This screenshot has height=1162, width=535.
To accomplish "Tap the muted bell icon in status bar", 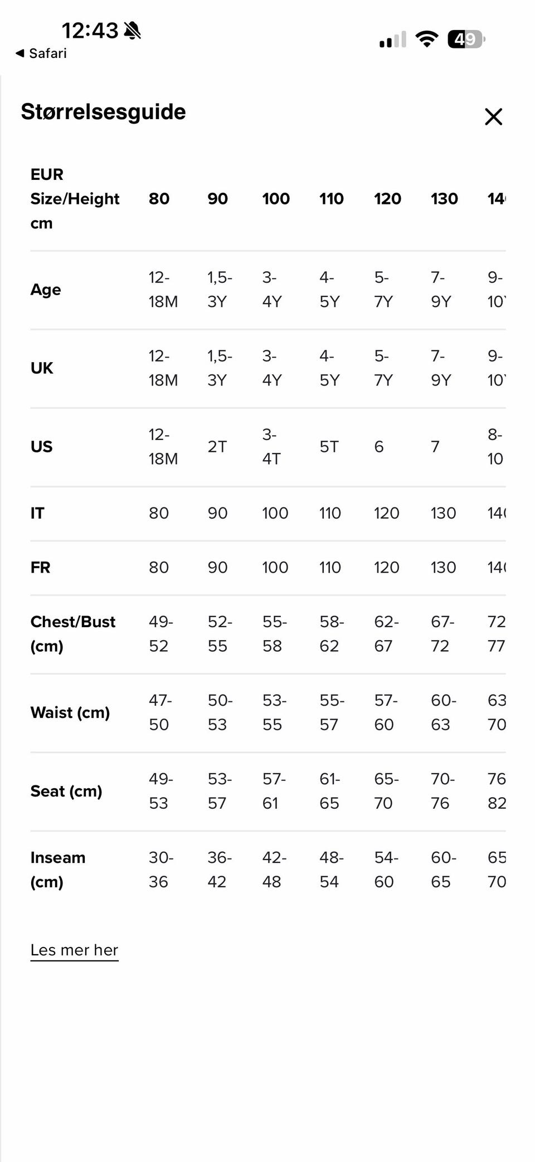I will 133,31.
